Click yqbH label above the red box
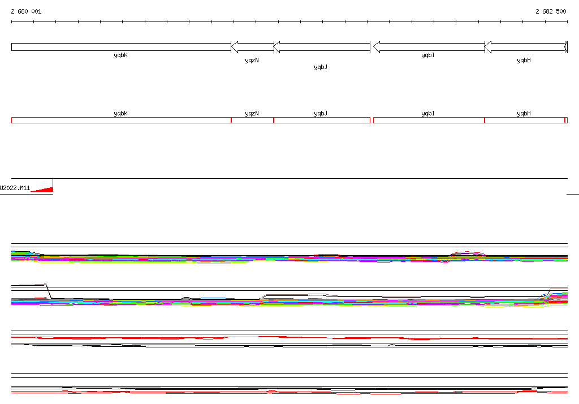 (524, 114)
